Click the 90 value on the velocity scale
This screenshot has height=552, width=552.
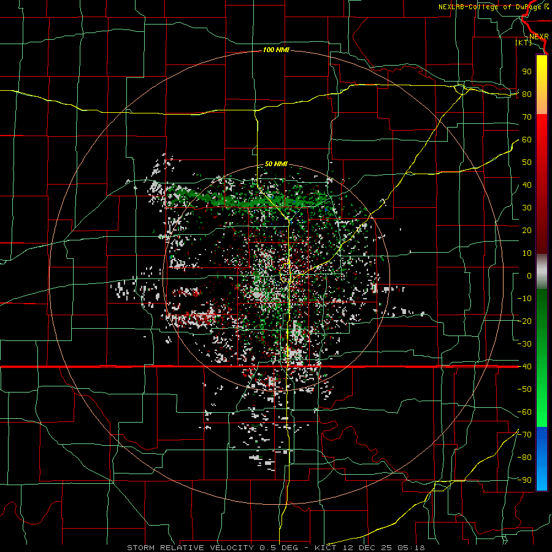click(x=527, y=72)
